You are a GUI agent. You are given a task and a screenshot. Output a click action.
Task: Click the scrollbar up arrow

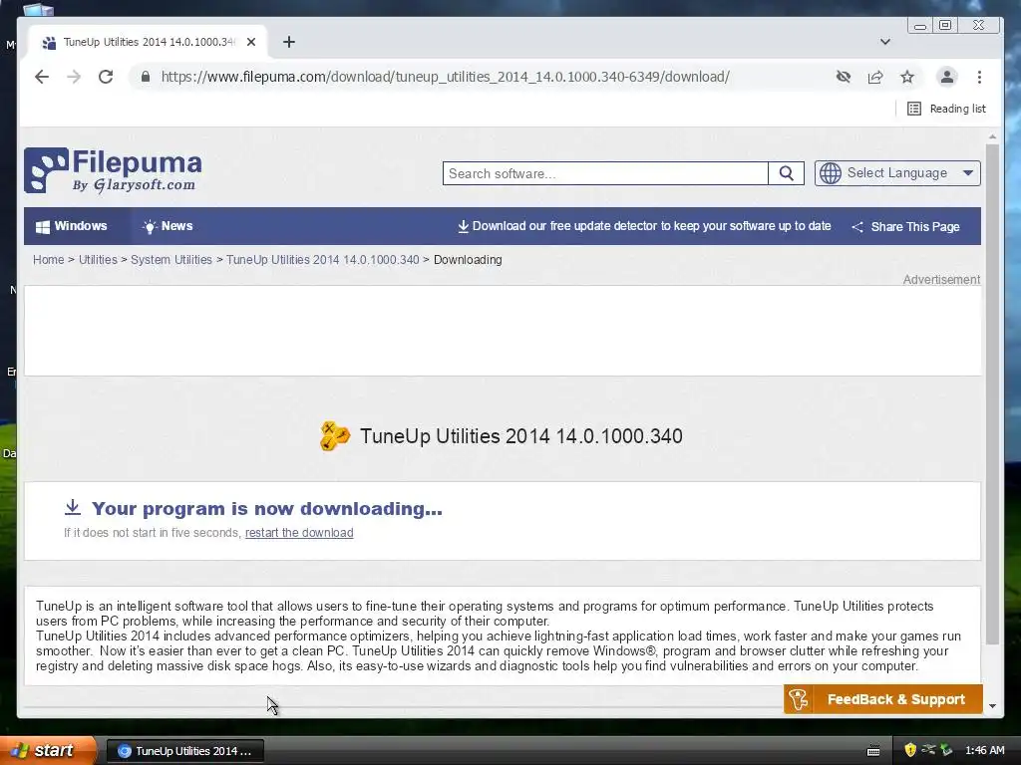[992, 136]
